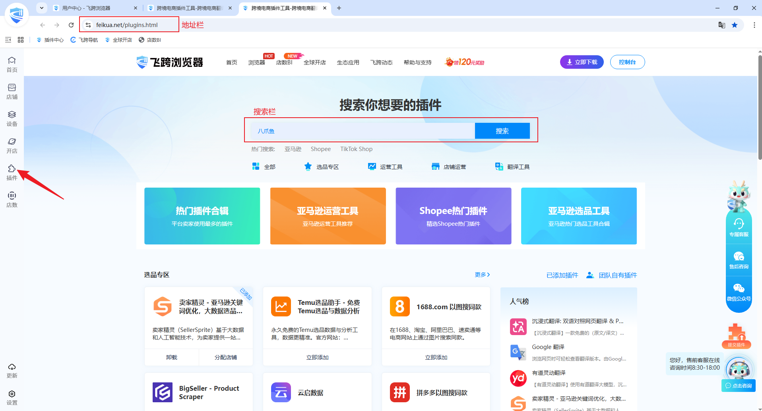Click the 1688.com 以图搜同款 logo
Image resolution: width=762 pixels, height=411 pixels.
tap(400, 306)
